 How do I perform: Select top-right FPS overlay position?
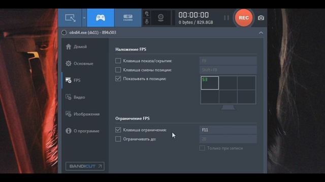click(x=246, y=83)
